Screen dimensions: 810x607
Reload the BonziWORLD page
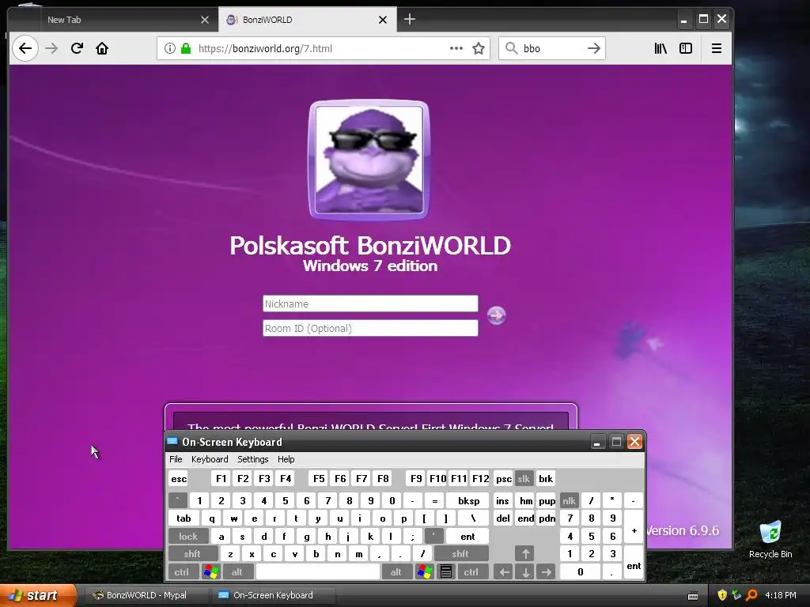click(x=77, y=48)
